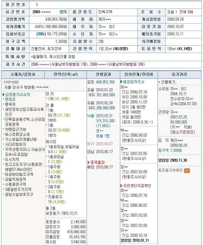Screen dimensions: 203x245
Task: Click item number 1 in 물건번호 row
Action: coord(37,4)
